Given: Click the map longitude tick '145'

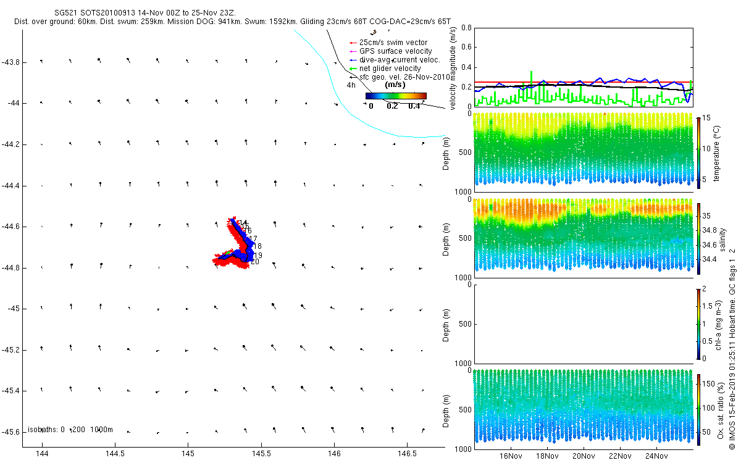Looking at the screenshot, I should (x=188, y=453).
